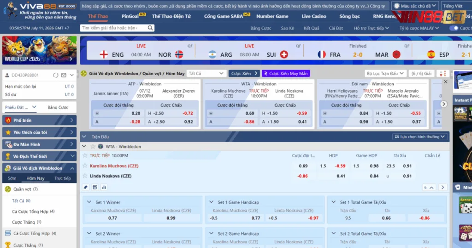Open the World Cup 2026 banner
Image resolution: width=472 pixels, height=248 pixels.
coord(40,50)
